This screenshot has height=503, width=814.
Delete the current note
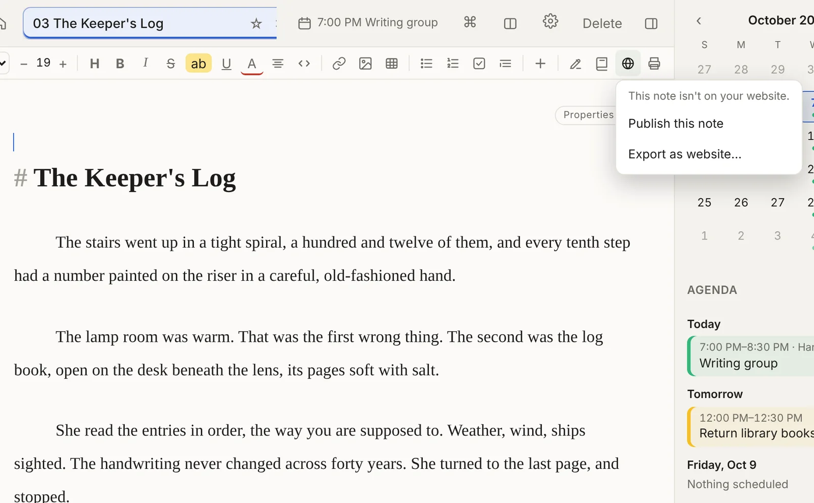(x=602, y=23)
